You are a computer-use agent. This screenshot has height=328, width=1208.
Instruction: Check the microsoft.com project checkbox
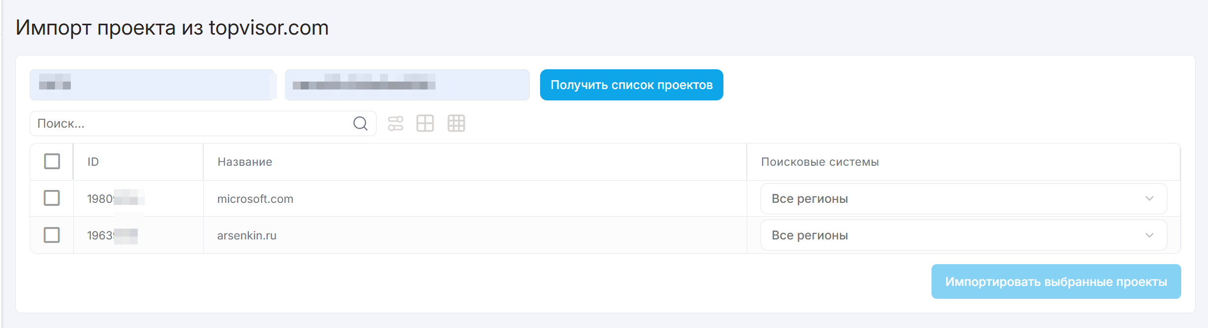pos(52,198)
